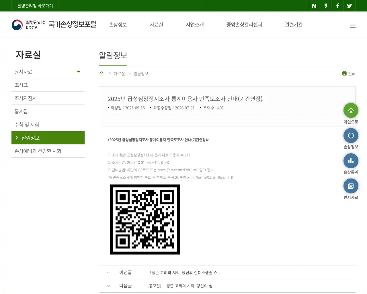Viewport: 367px width, 294px height.
Task: Click the down chevron beside 다음글
Action: [x=108, y=286]
